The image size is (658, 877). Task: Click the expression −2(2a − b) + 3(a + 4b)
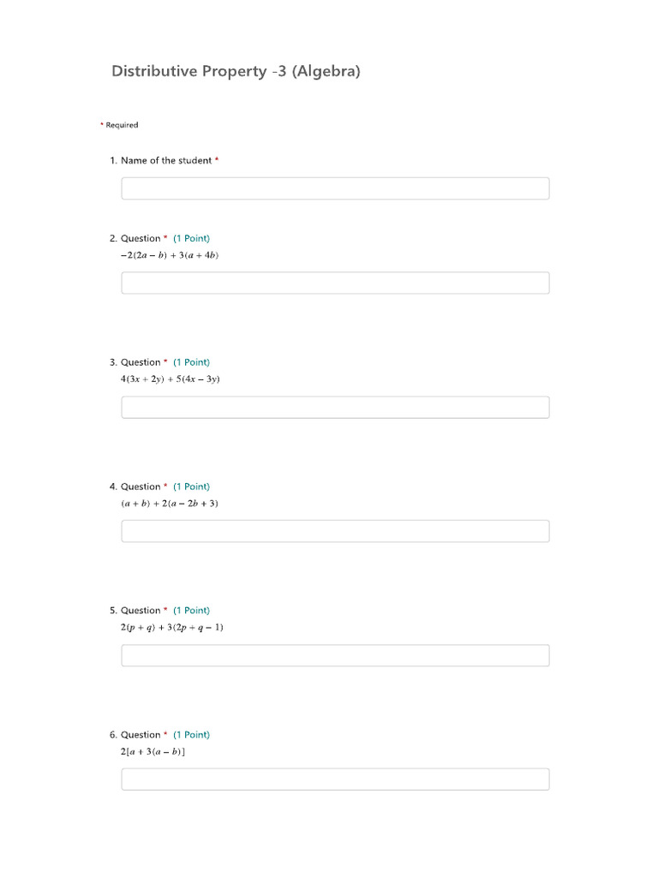(170, 255)
